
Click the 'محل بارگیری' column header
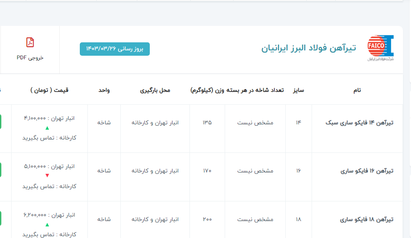click(155, 90)
